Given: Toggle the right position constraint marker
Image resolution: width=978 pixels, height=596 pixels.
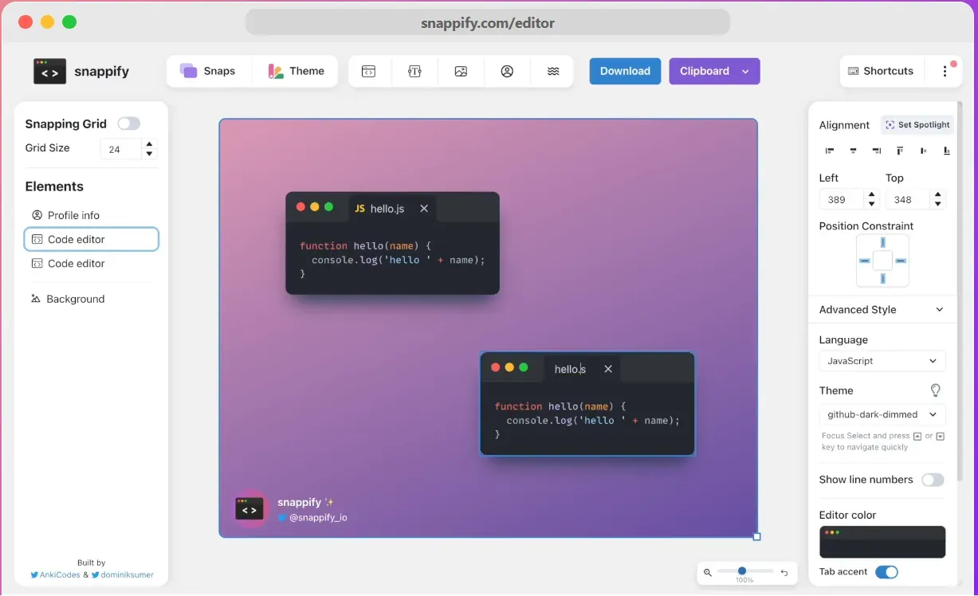Looking at the screenshot, I should pos(901,261).
